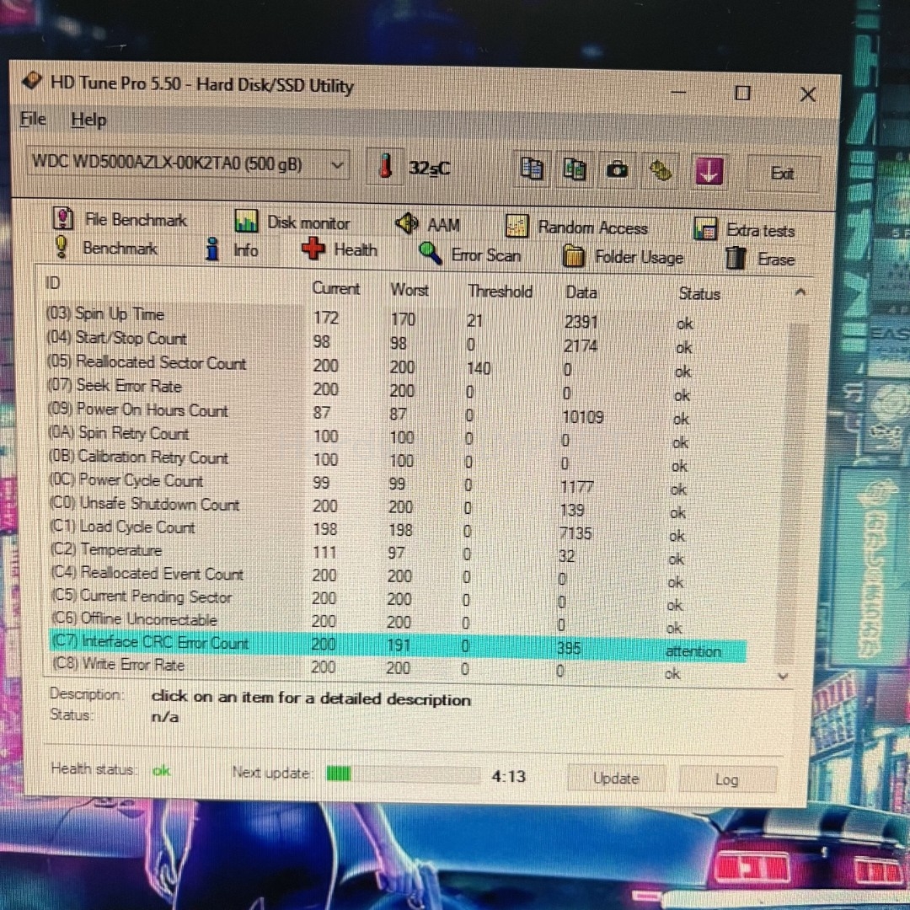Switch to the Error Scan tab
The width and height of the screenshot is (910, 910).
point(469,254)
